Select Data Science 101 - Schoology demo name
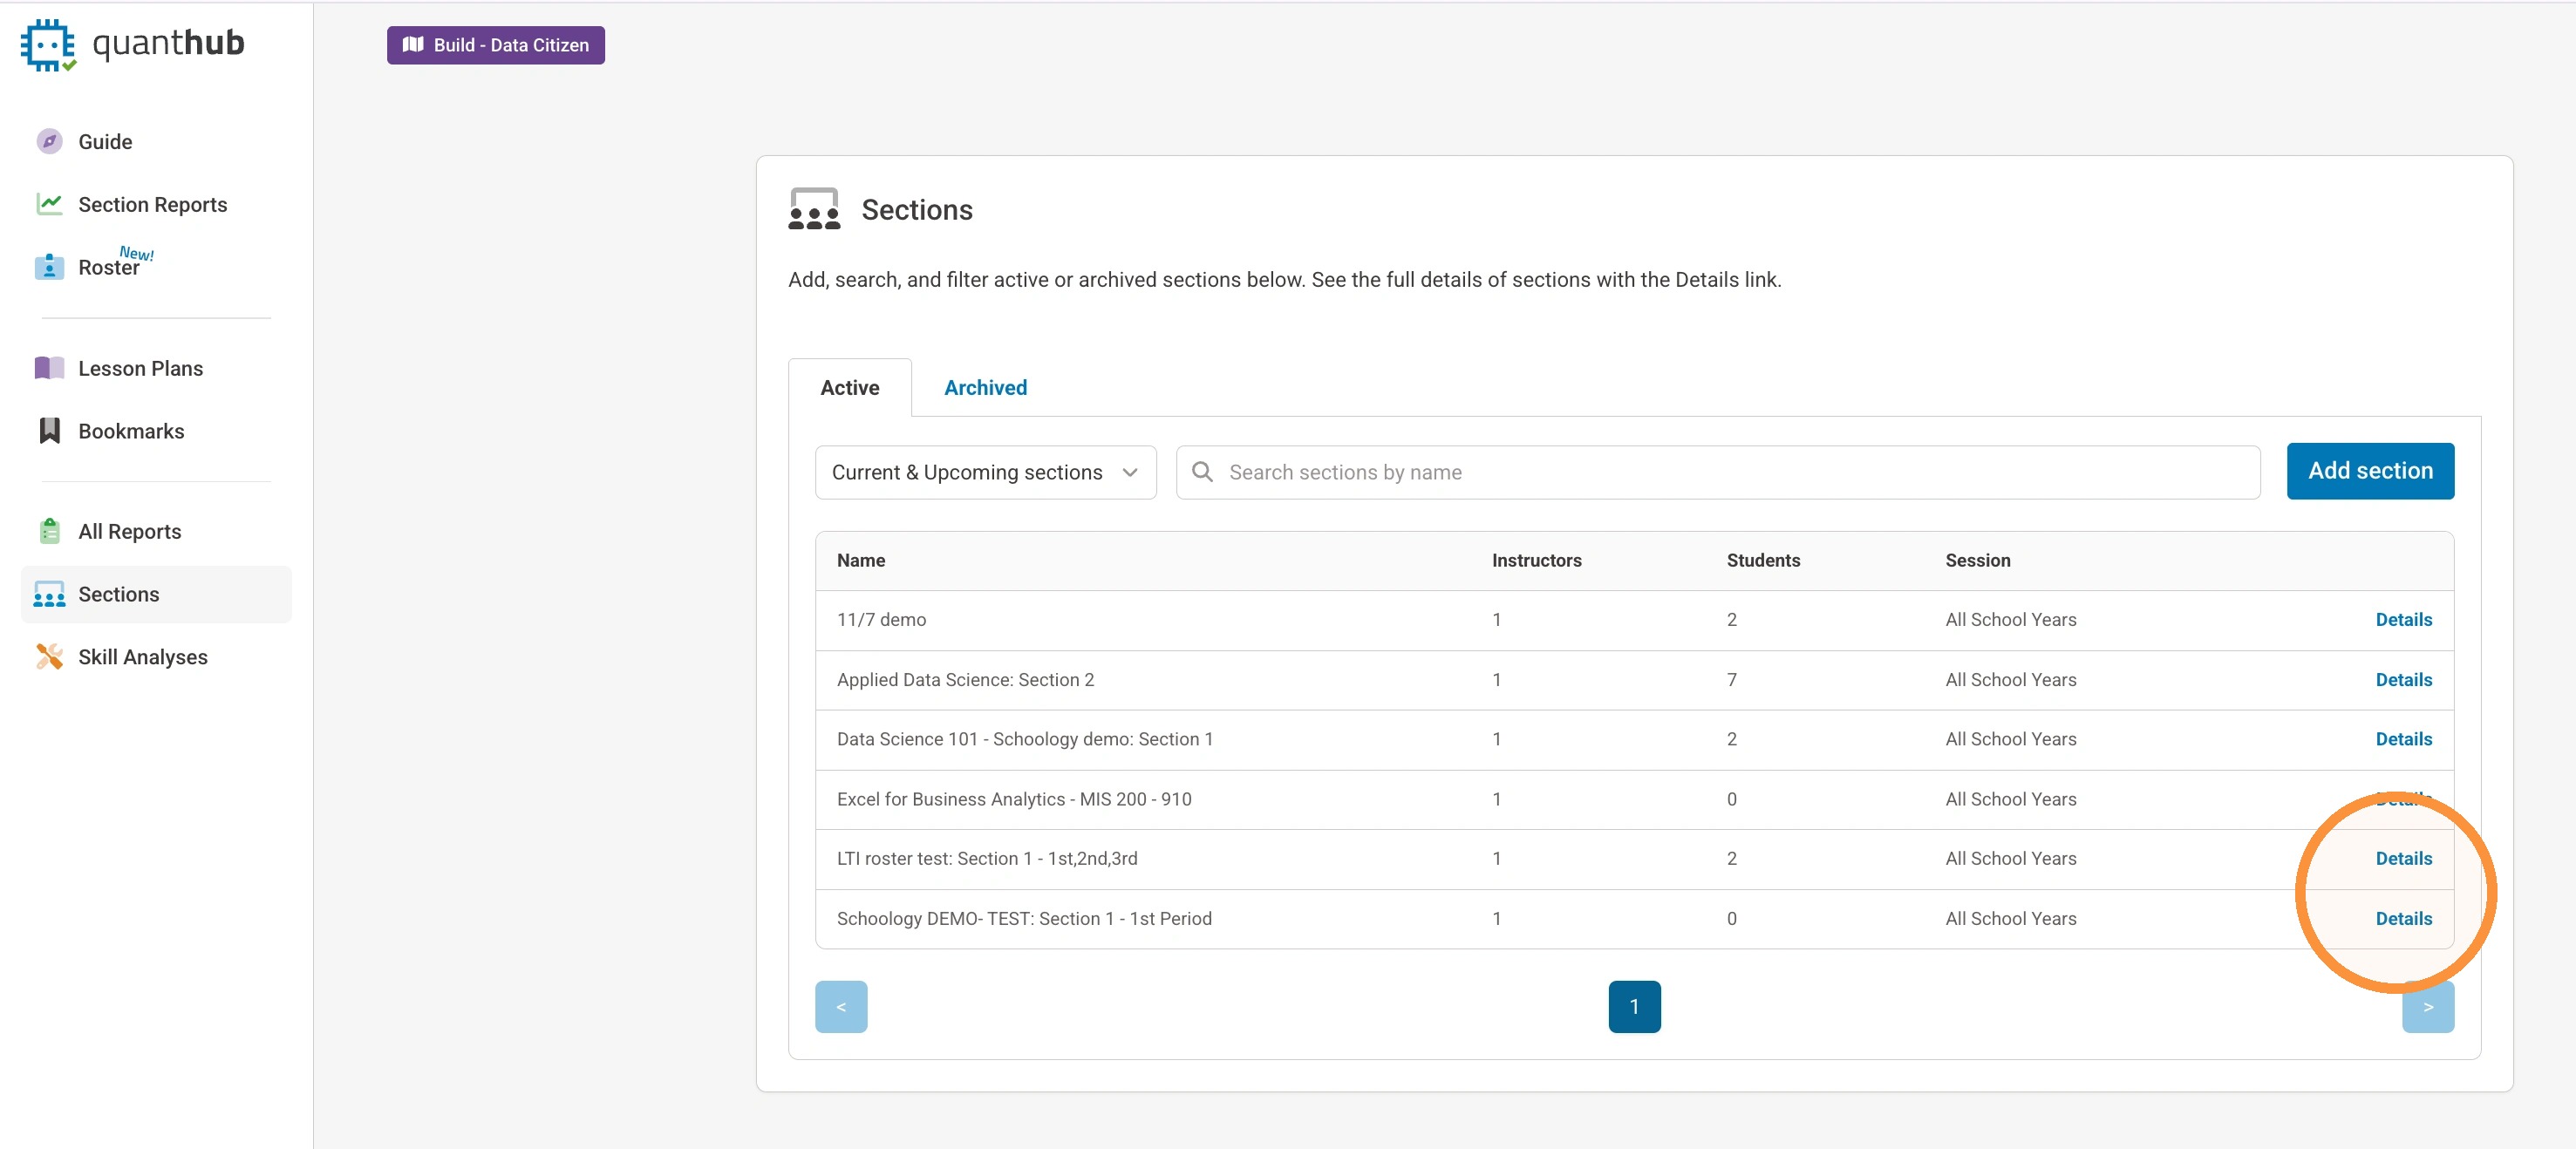This screenshot has width=2576, height=1149. click(x=1024, y=739)
